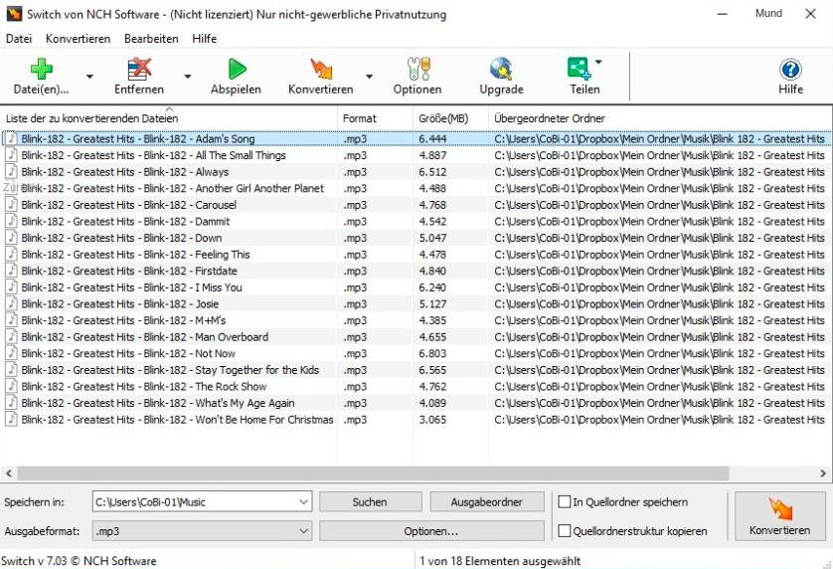The width and height of the screenshot is (833, 569).
Task: Click music note icon of Dammit row
Action: tap(11, 221)
